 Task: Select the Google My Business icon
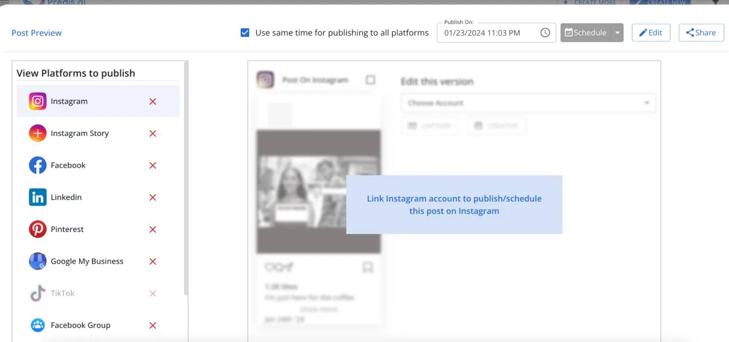point(38,262)
